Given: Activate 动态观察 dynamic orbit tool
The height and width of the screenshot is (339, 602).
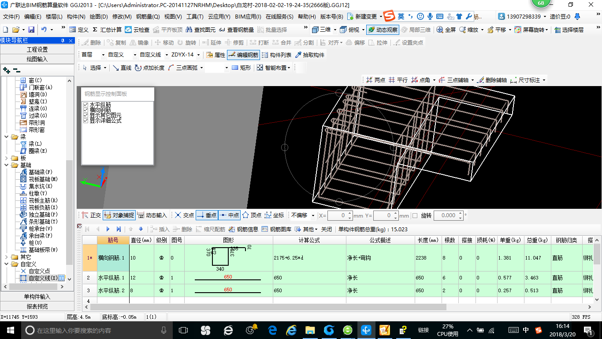Looking at the screenshot, I should (x=383, y=30).
